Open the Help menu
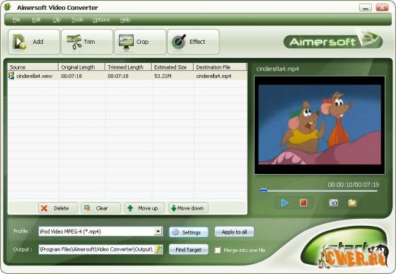The width and height of the screenshot is (396, 274). [x=125, y=20]
